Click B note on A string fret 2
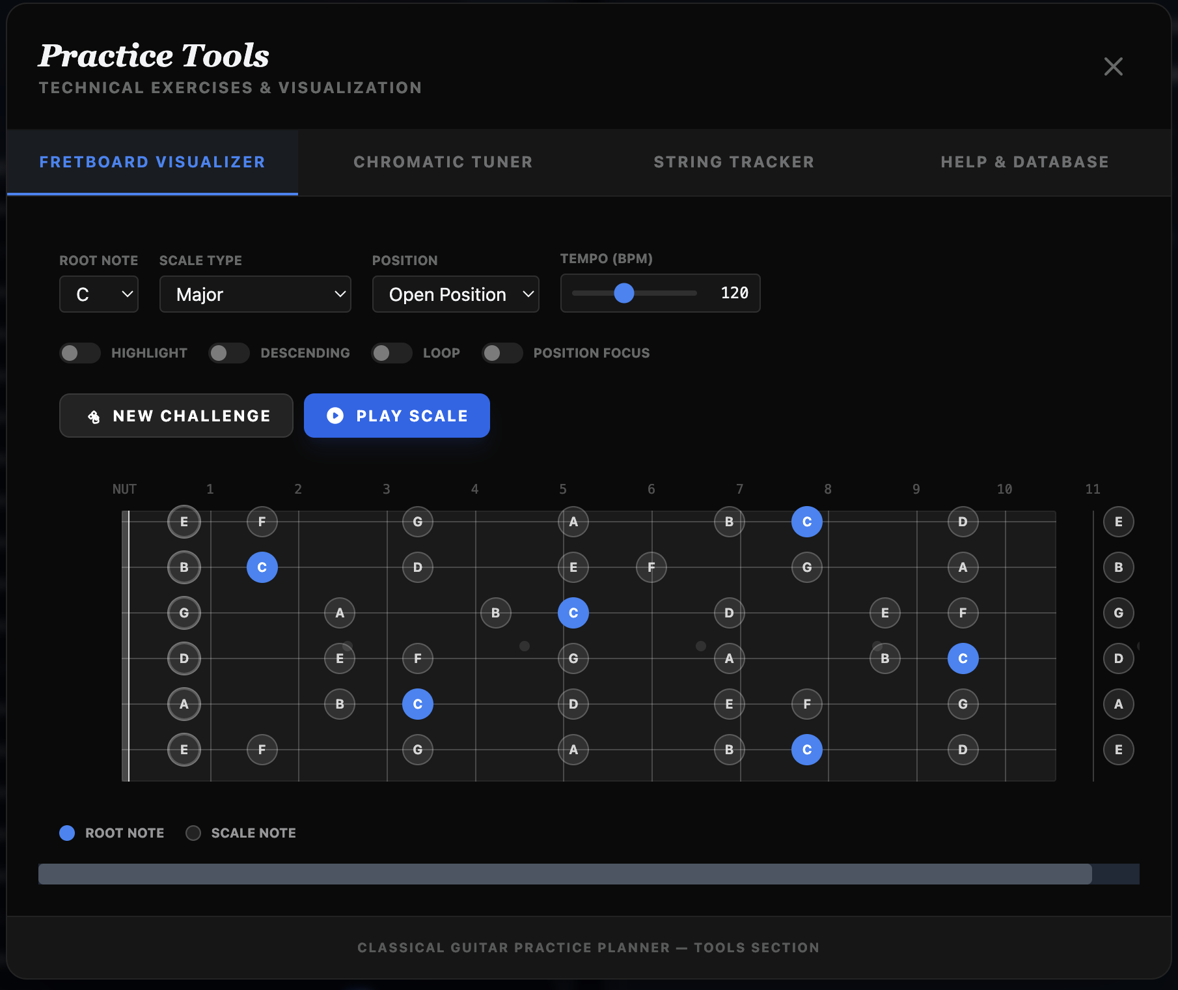Viewport: 1178px width, 990px height. 340,704
